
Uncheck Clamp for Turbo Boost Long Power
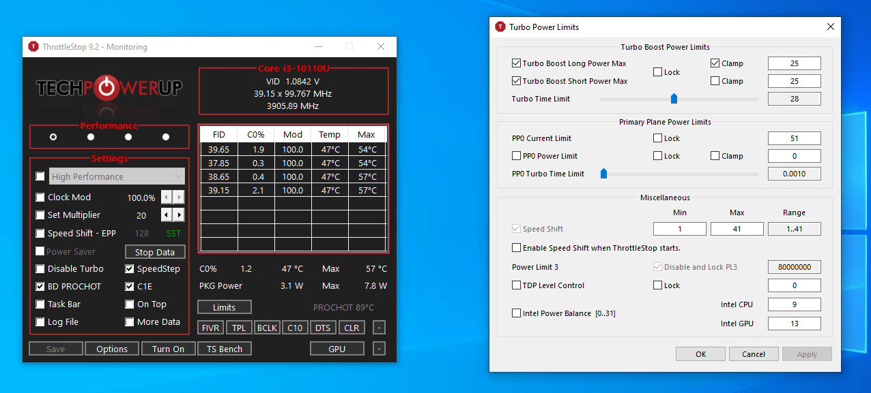[x=715, y=63]
